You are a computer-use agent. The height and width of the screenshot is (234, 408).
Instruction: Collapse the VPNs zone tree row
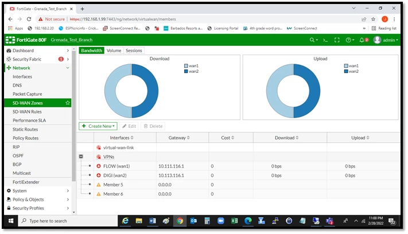tap(81, 157)
